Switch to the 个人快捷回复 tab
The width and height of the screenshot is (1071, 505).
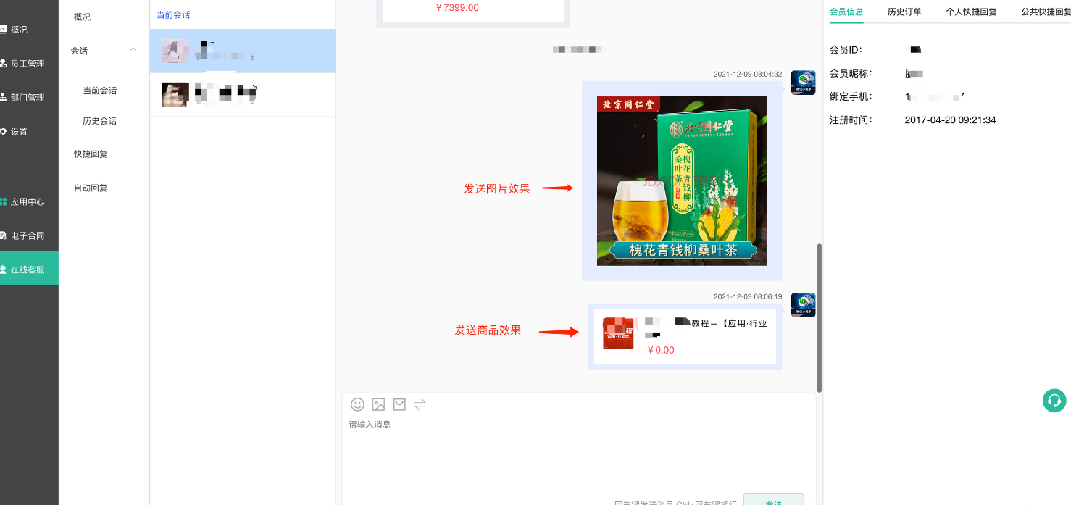(971, 12)
